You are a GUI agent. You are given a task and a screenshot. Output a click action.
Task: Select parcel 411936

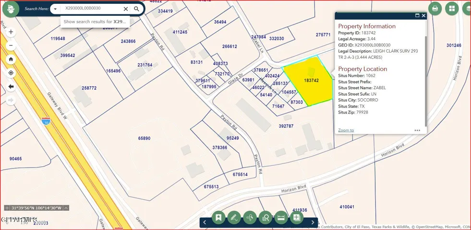(x=300, y=210)
